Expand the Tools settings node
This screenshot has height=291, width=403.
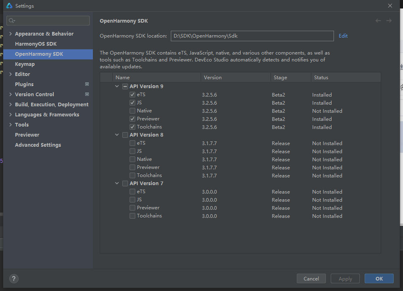[10, 124]
